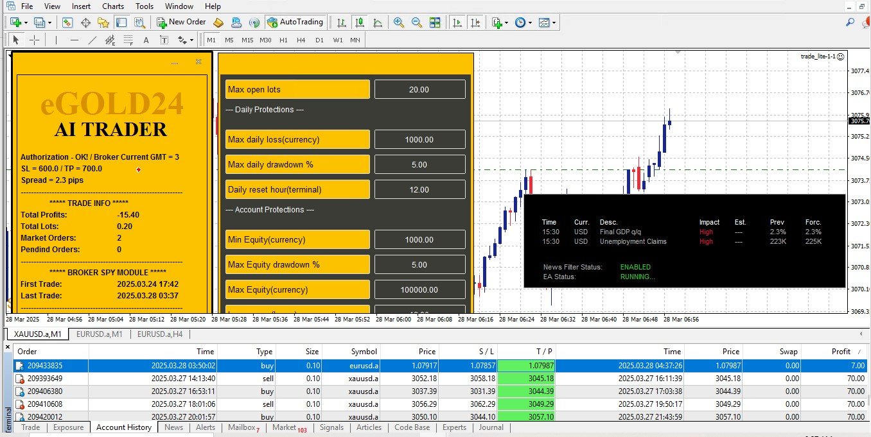Open the File menu

tap(27, 6)
